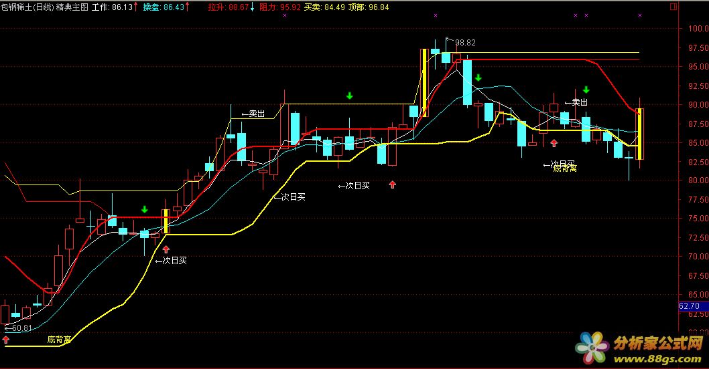Click the 98.82 high price label
709x369 pixels.
point(465,43)
